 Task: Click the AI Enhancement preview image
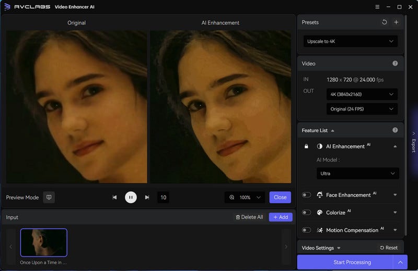220,107
